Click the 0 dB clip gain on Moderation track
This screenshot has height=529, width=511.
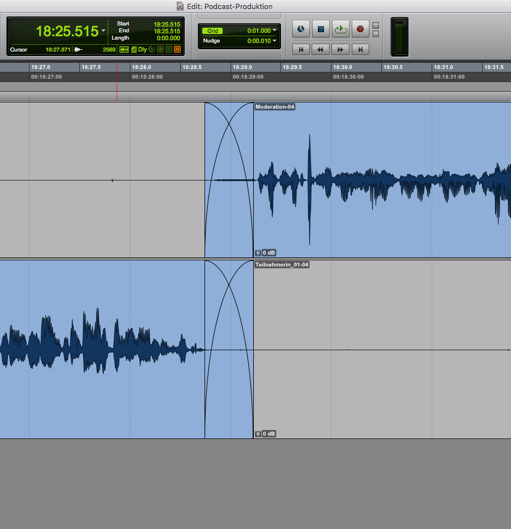coord(265,253)
